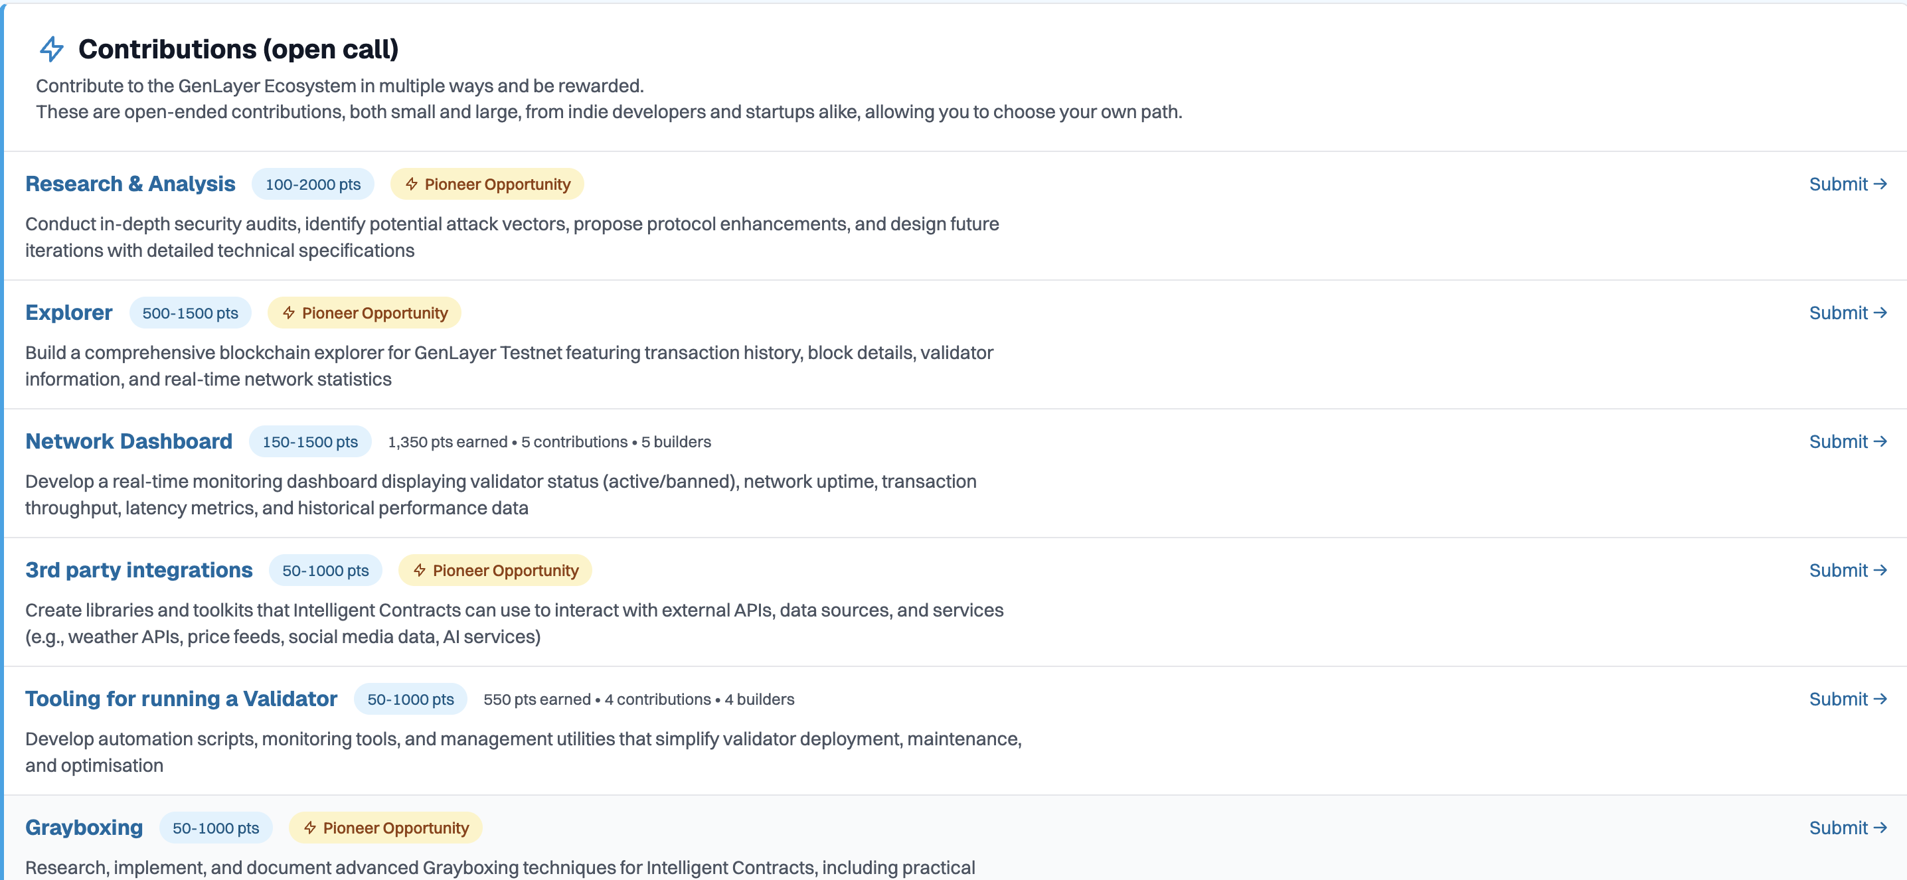
Task: Click arrow icon on Network Dashboard Submit link
Action: [x=1880, y=442]
